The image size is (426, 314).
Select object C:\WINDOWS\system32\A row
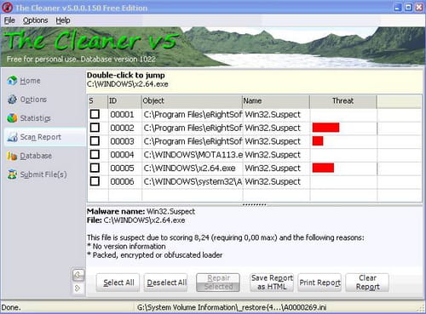click(x=193, y=181)
